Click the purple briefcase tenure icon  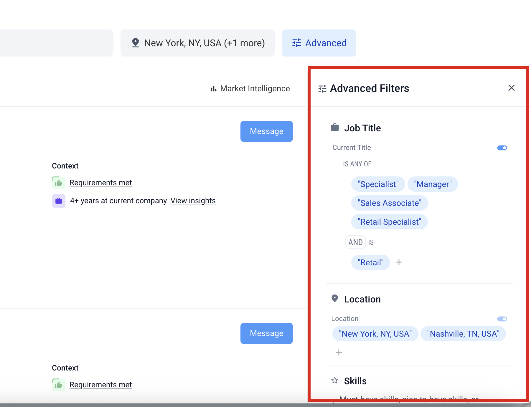click(x=58, y=201)
